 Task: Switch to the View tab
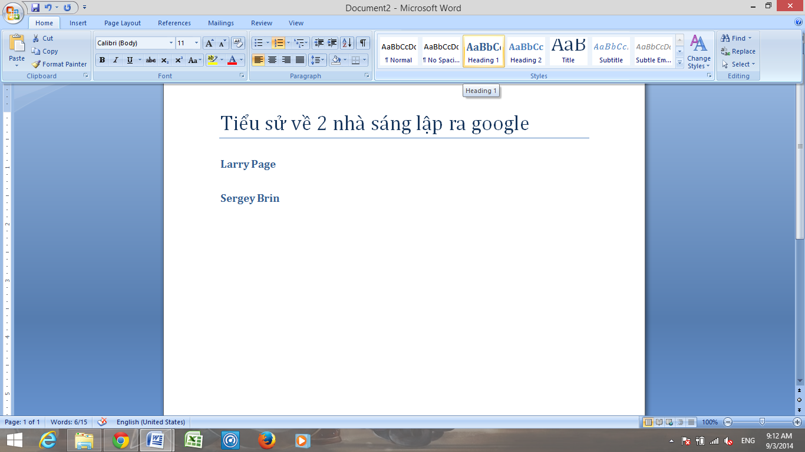coord(296,23)
